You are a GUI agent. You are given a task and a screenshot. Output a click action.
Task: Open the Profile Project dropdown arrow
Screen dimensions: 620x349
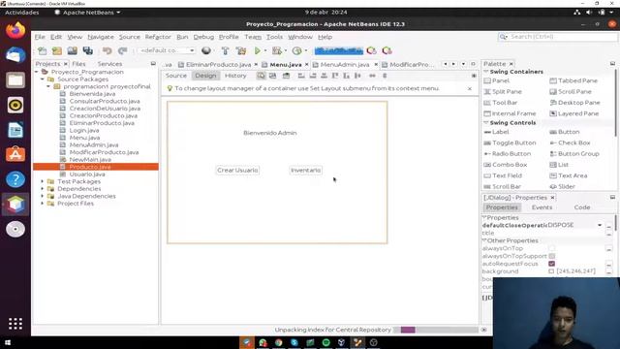(x=306, y=50)
